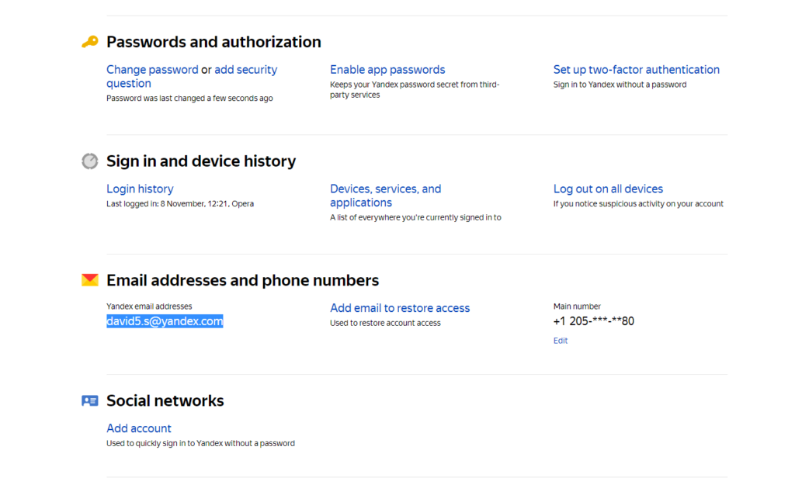Click the ID card icon beside Social networks
Image resolution: width=795 pixels, height=478 pixels.
[90, 401]
